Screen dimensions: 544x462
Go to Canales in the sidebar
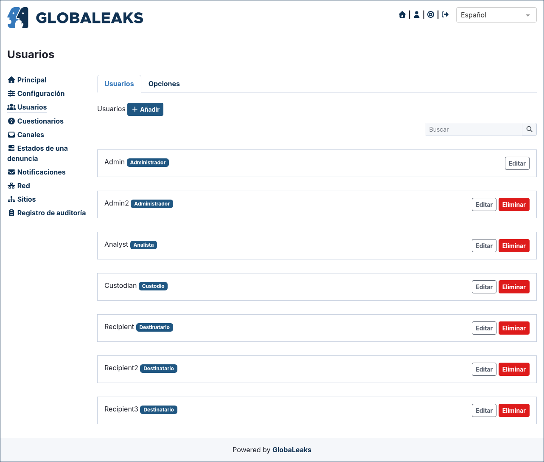pyautogui.click(x=26, y=135)
